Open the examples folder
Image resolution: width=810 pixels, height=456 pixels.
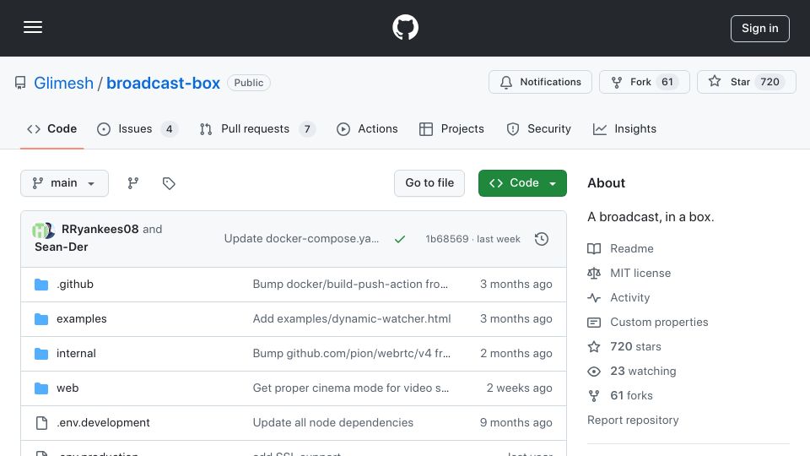coord(82,319)
